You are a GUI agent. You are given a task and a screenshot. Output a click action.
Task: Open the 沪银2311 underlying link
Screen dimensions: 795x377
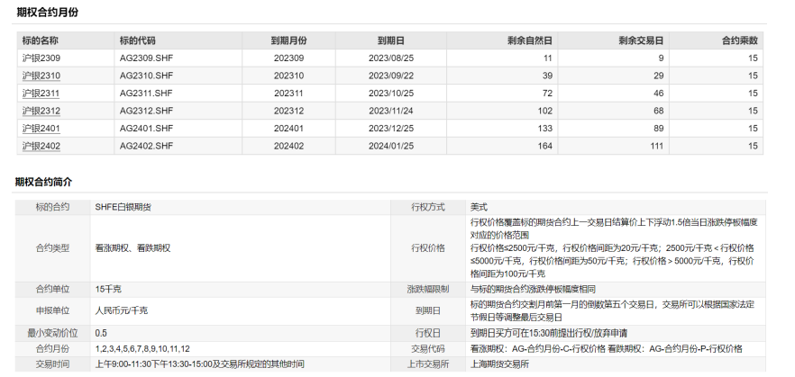(x=41, y=94)
